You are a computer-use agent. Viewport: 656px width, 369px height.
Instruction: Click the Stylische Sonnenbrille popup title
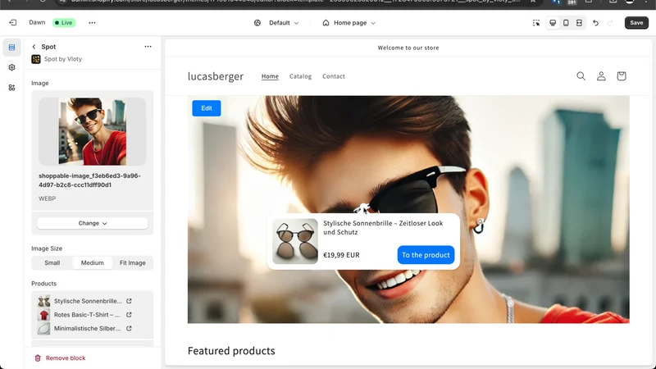point(383,228)
